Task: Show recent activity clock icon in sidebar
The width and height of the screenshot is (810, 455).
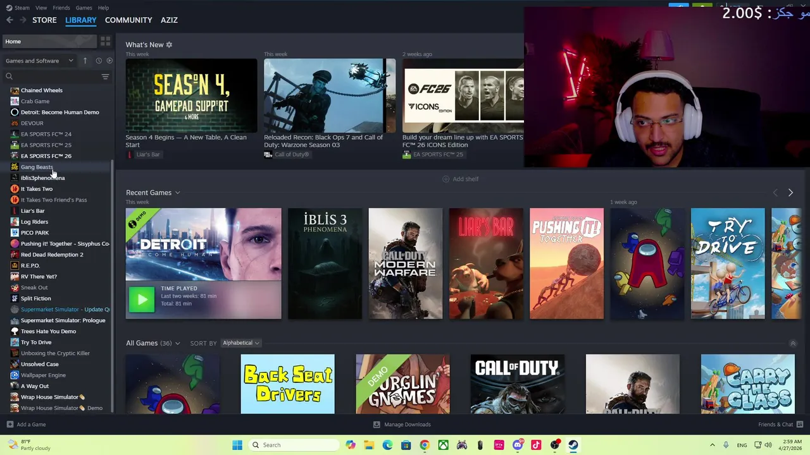Action: point(99,61)
